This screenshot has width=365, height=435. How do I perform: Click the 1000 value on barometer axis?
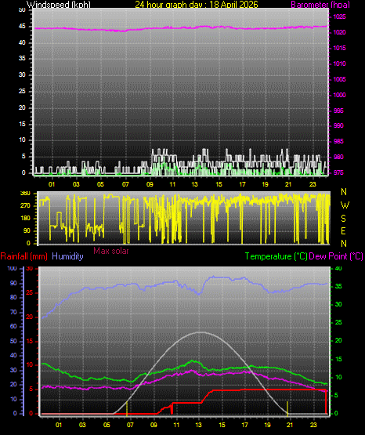click(339, 95)
